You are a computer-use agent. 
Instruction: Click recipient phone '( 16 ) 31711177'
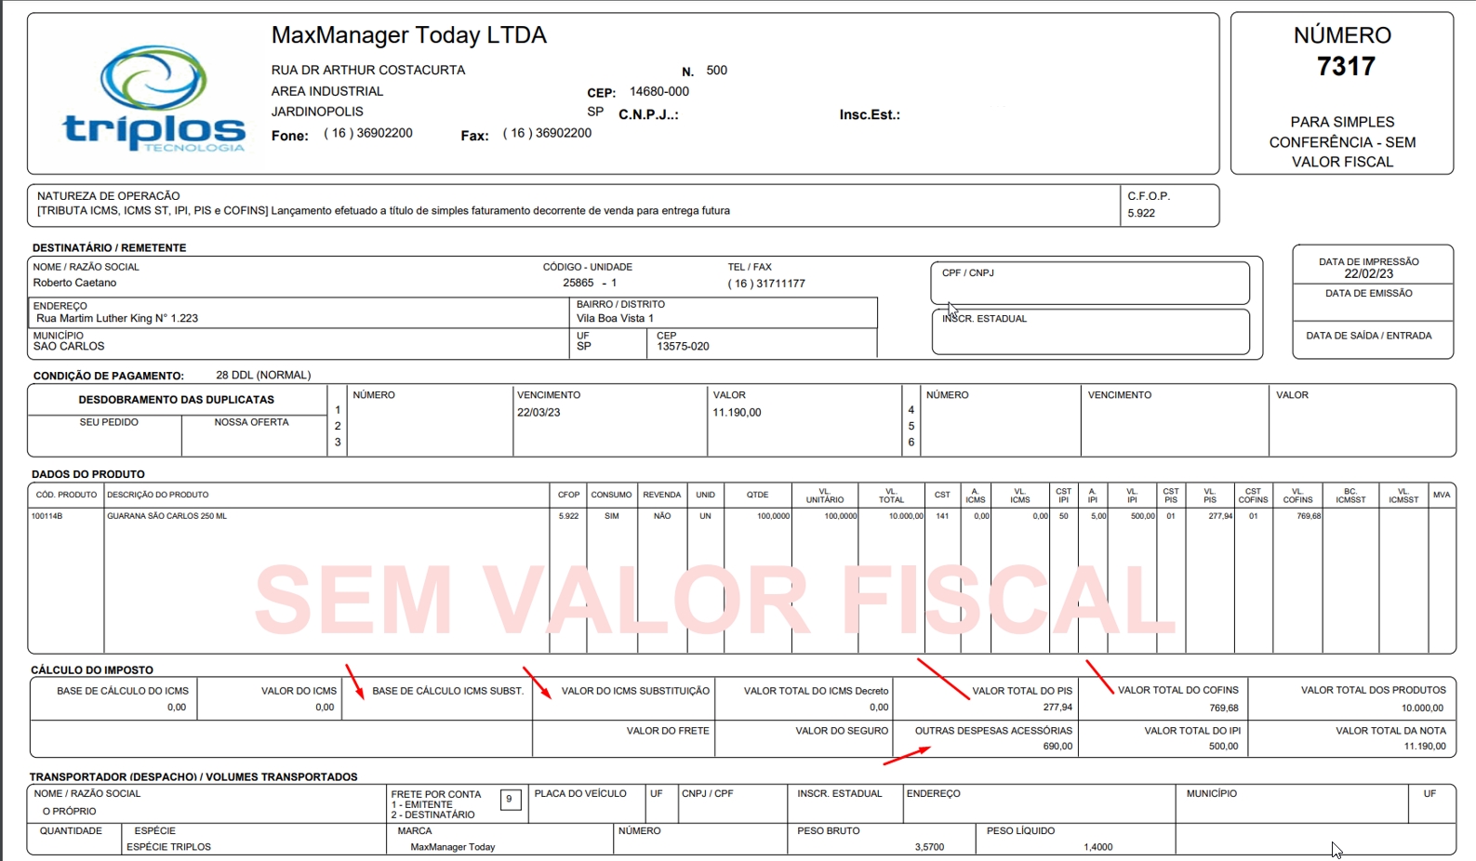click(x=766, y=284)
